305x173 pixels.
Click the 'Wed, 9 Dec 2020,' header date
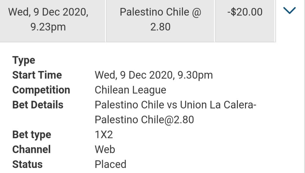coord(48,12)
